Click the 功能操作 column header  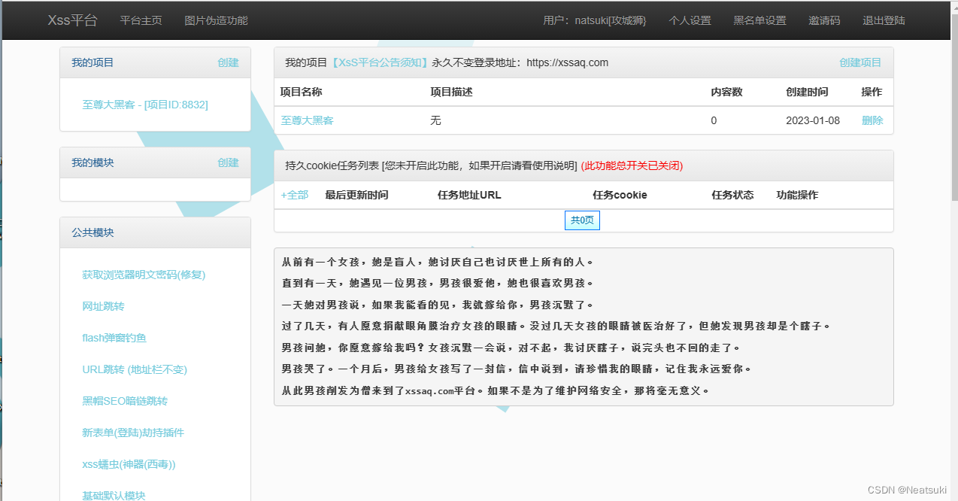click(797, 195)
